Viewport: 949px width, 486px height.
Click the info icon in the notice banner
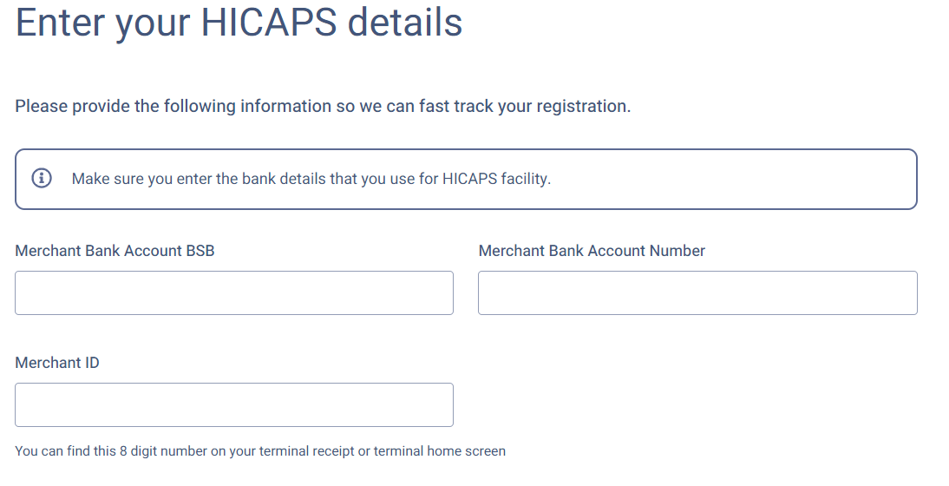[x=41, y=179]
